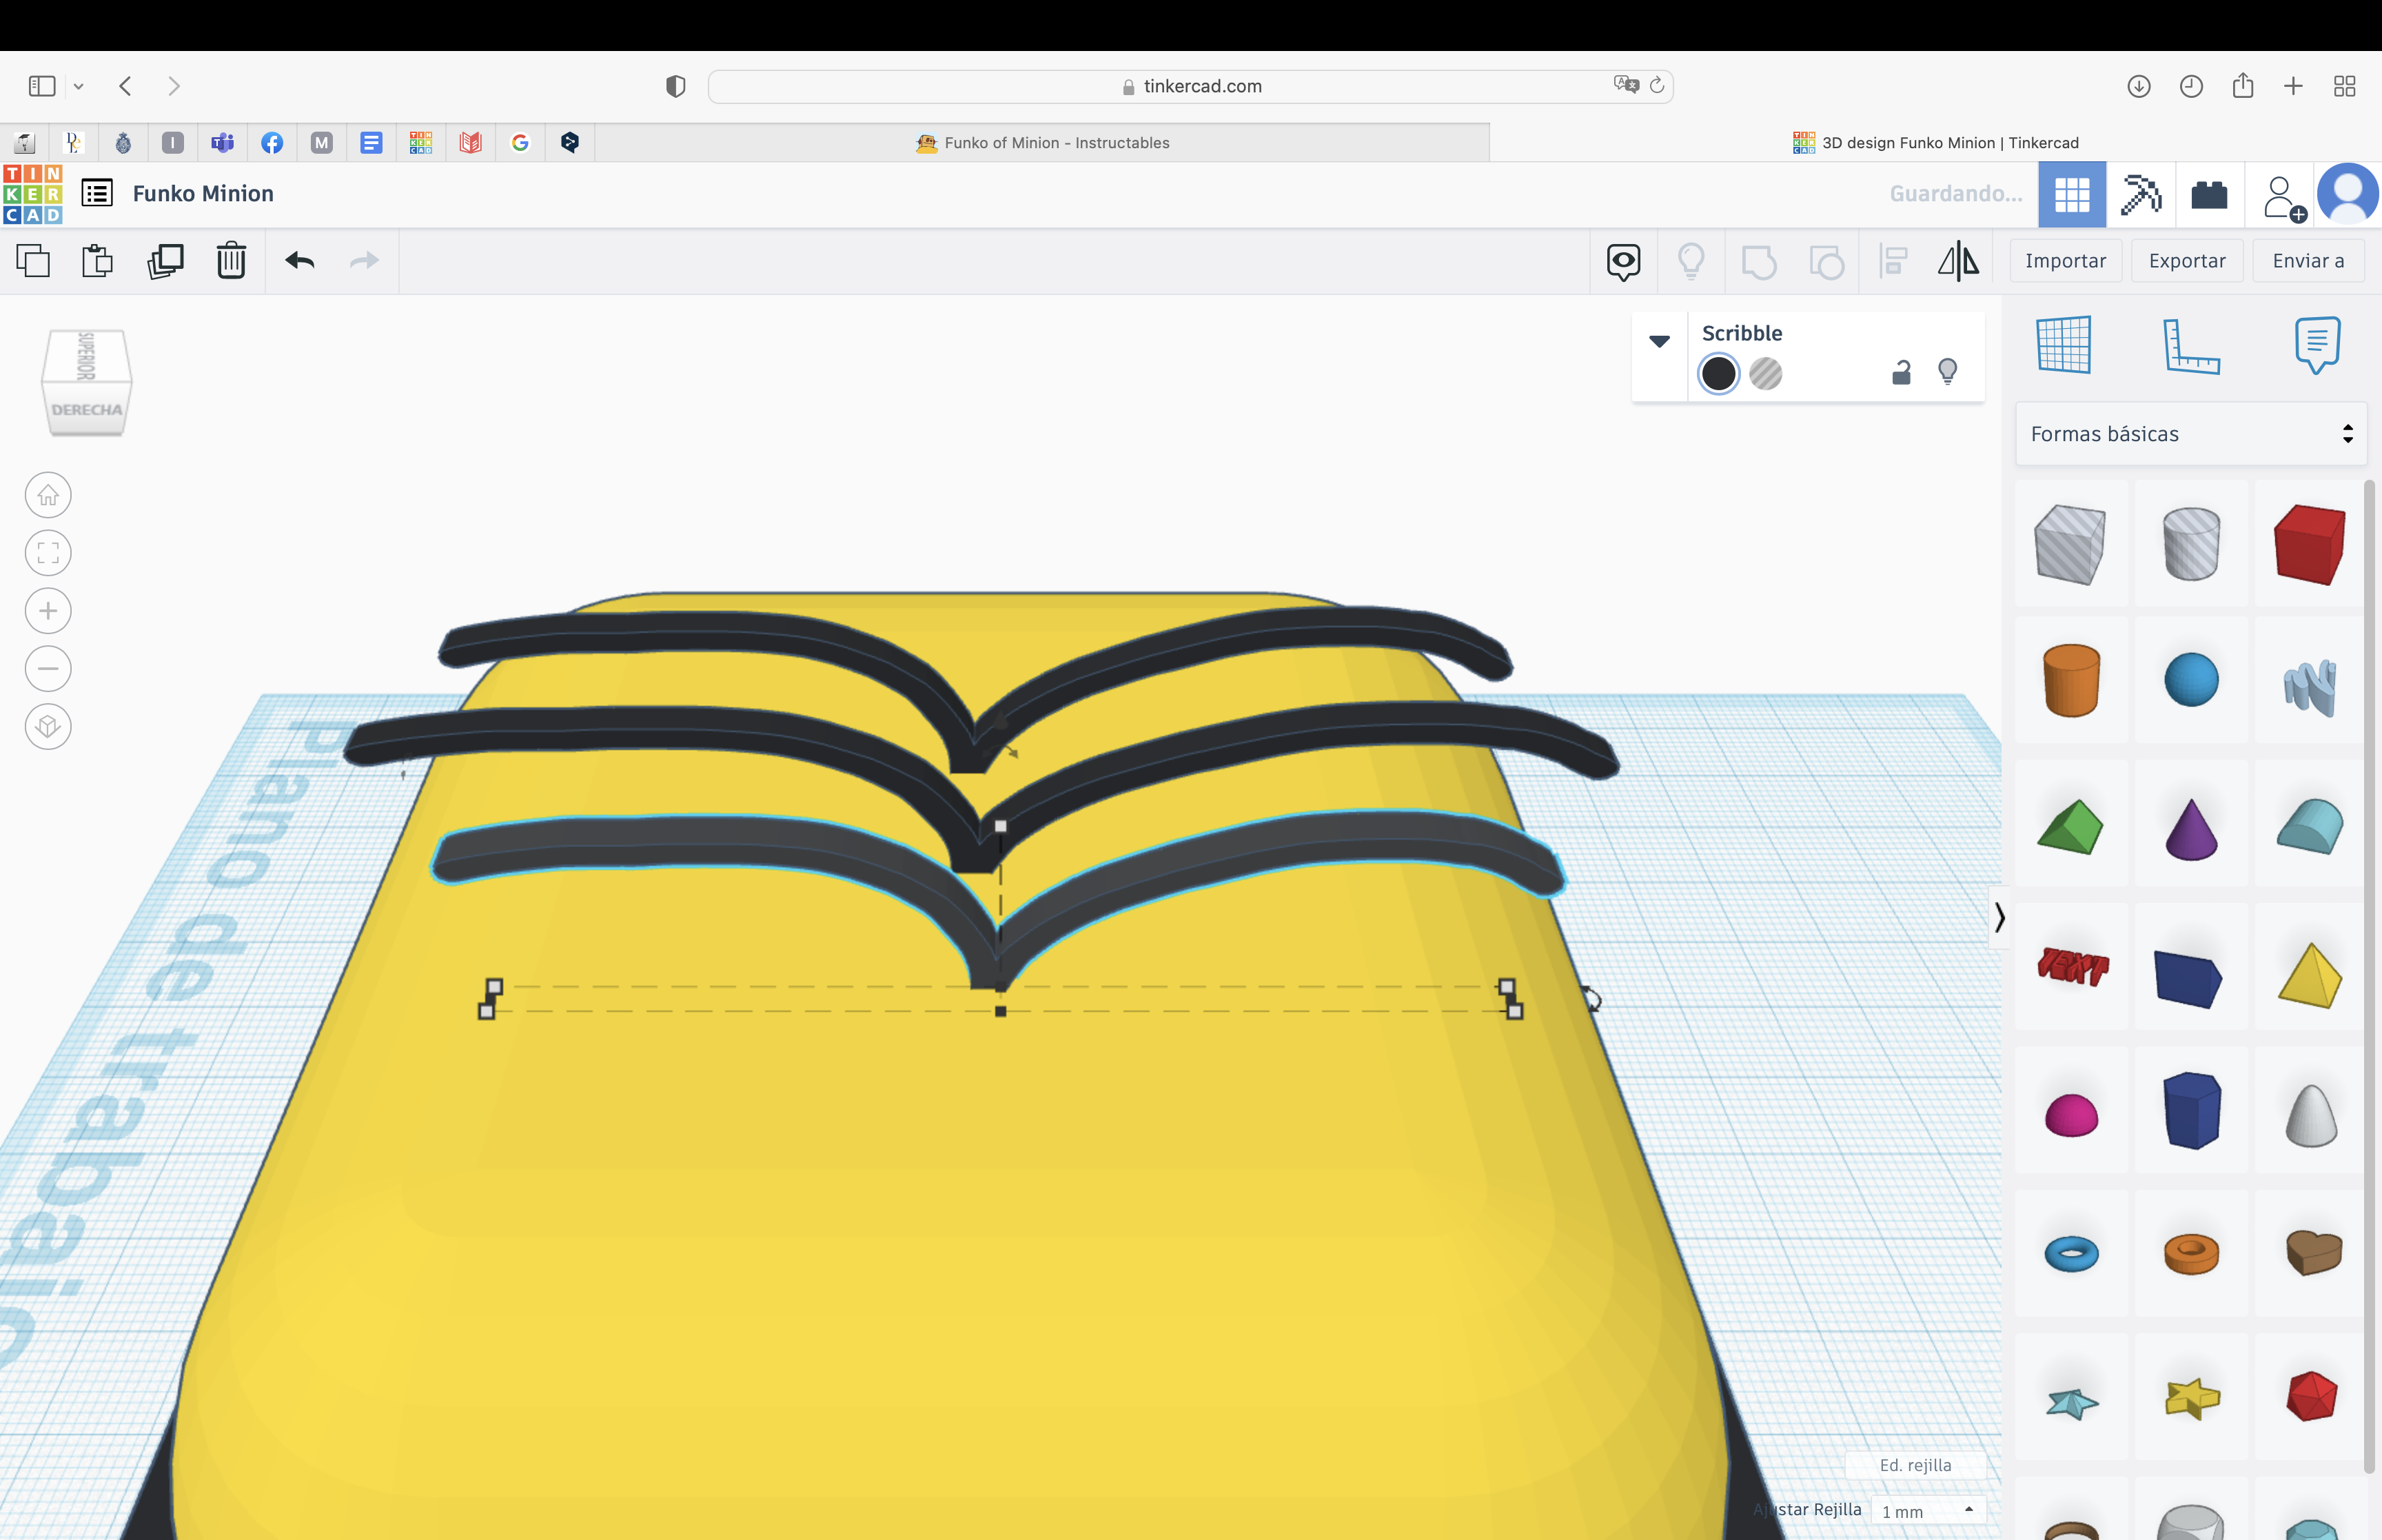Select the striped Box hole shape
Viewport: 2382px width, 1540px height.
(x=2069, y=544)
